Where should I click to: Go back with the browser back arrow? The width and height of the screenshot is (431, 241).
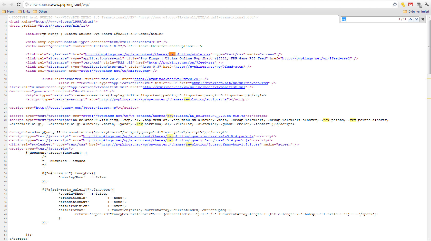pyautogui.click(x=4, y=4)
